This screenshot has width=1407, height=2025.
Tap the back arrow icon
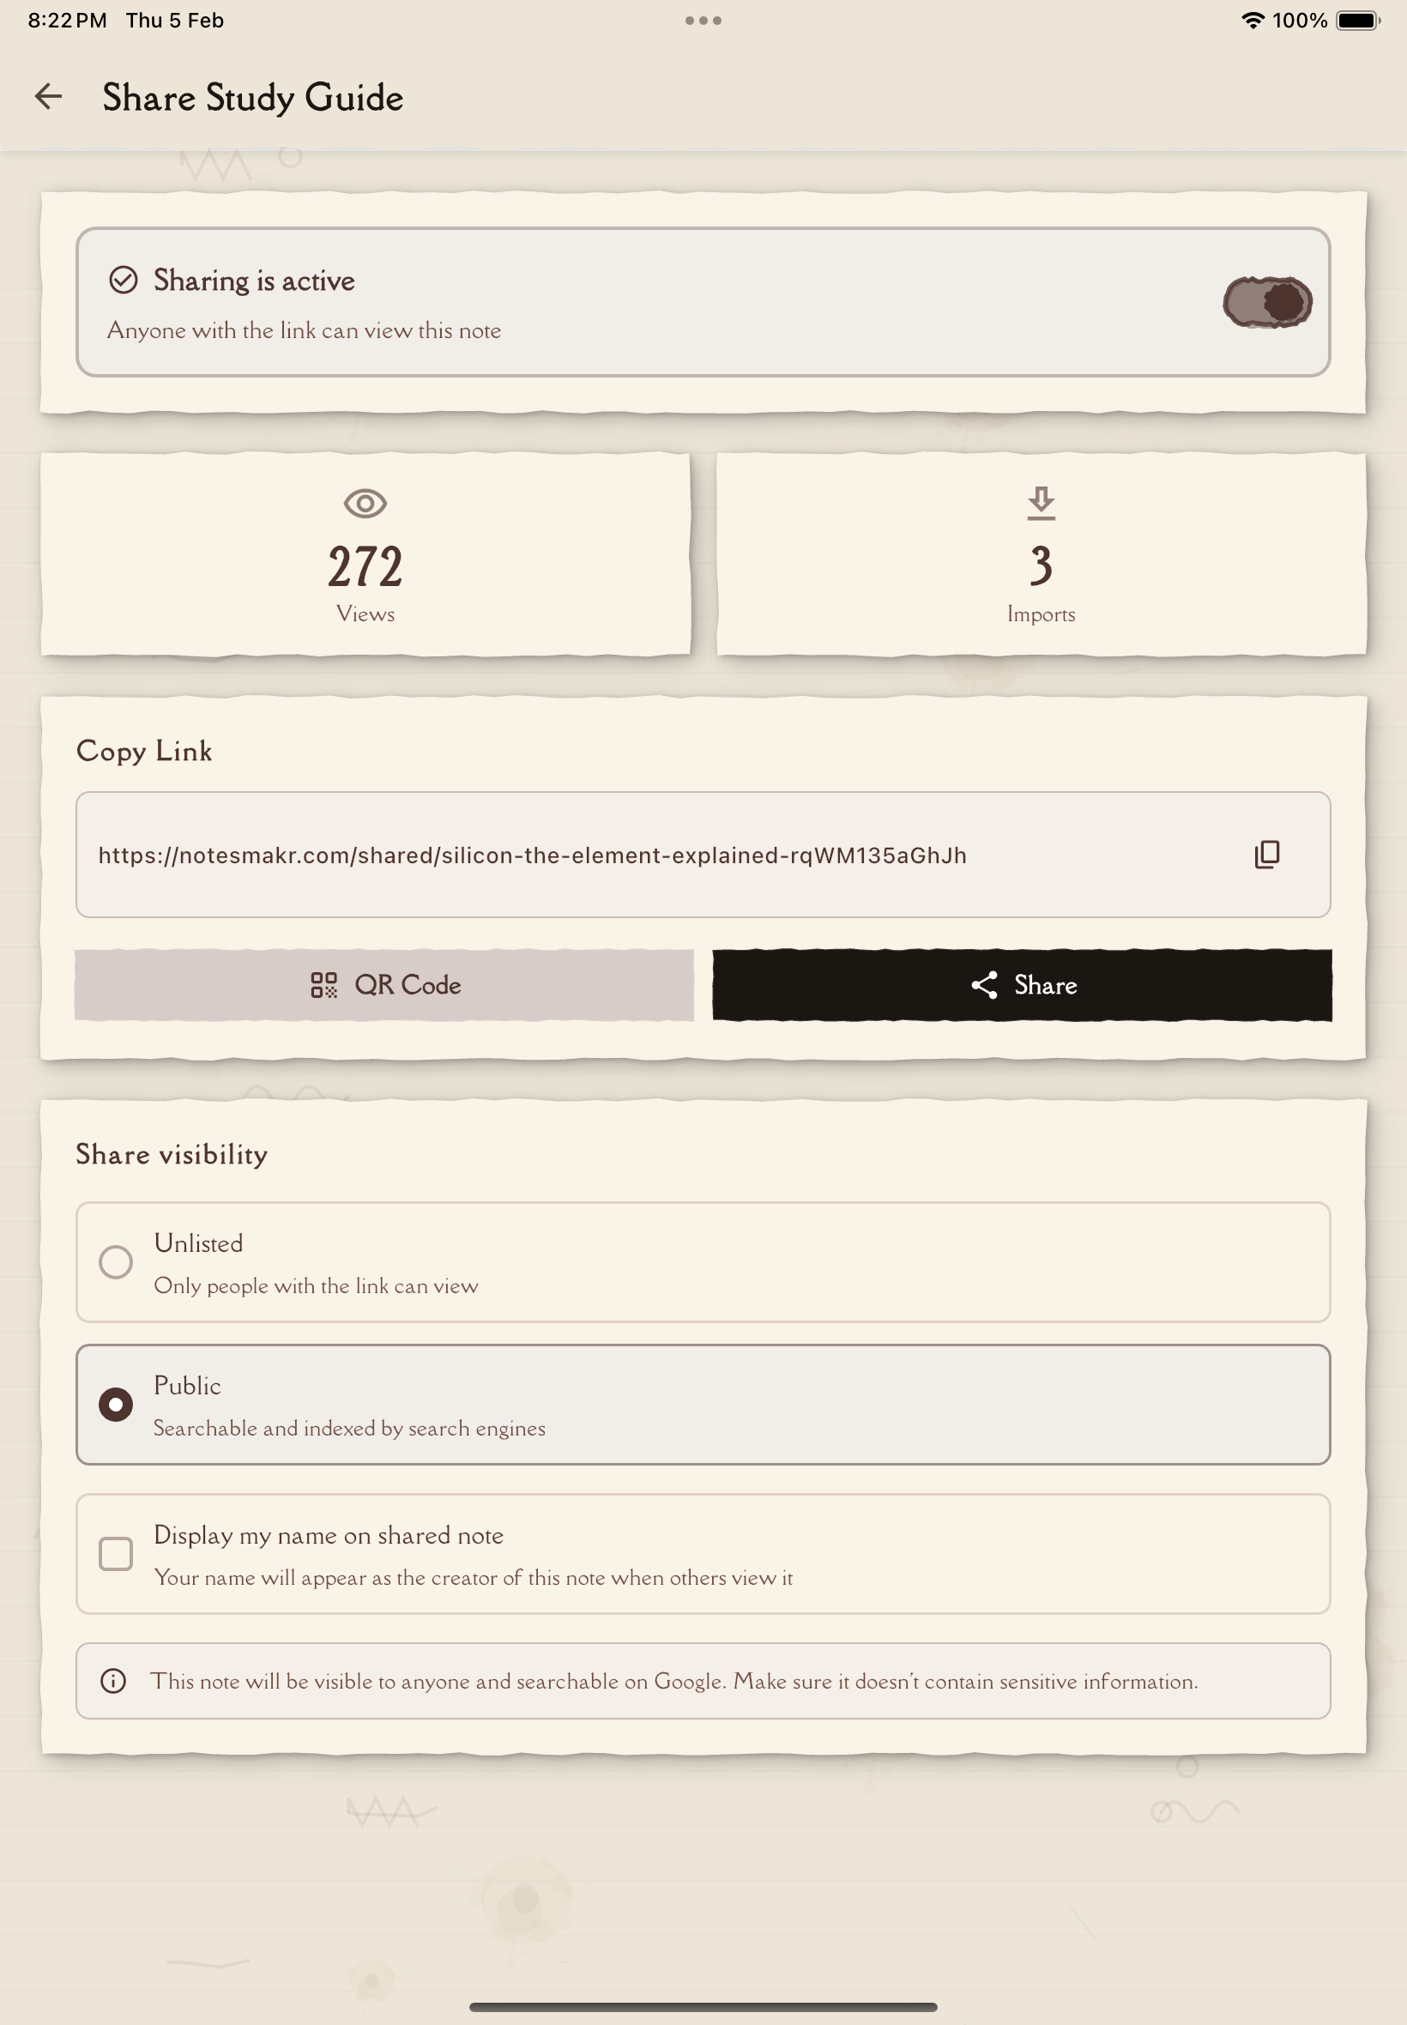point(49,97)
